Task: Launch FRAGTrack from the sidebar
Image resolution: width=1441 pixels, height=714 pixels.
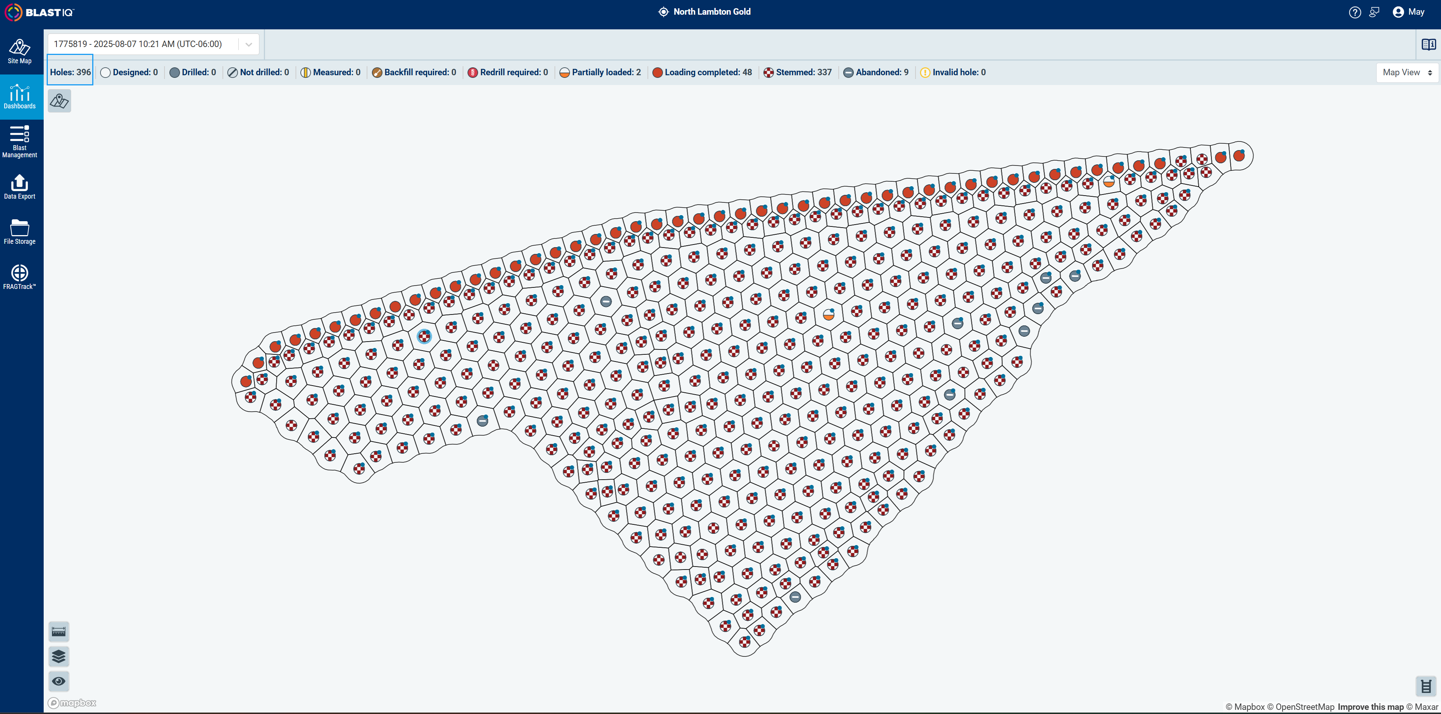Action: point(20,277)
